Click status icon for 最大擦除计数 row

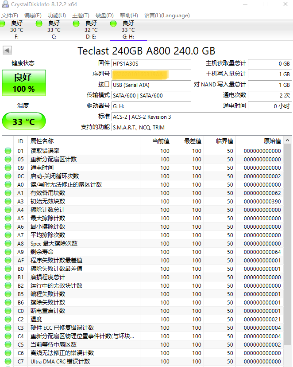(x=8, y=219)
